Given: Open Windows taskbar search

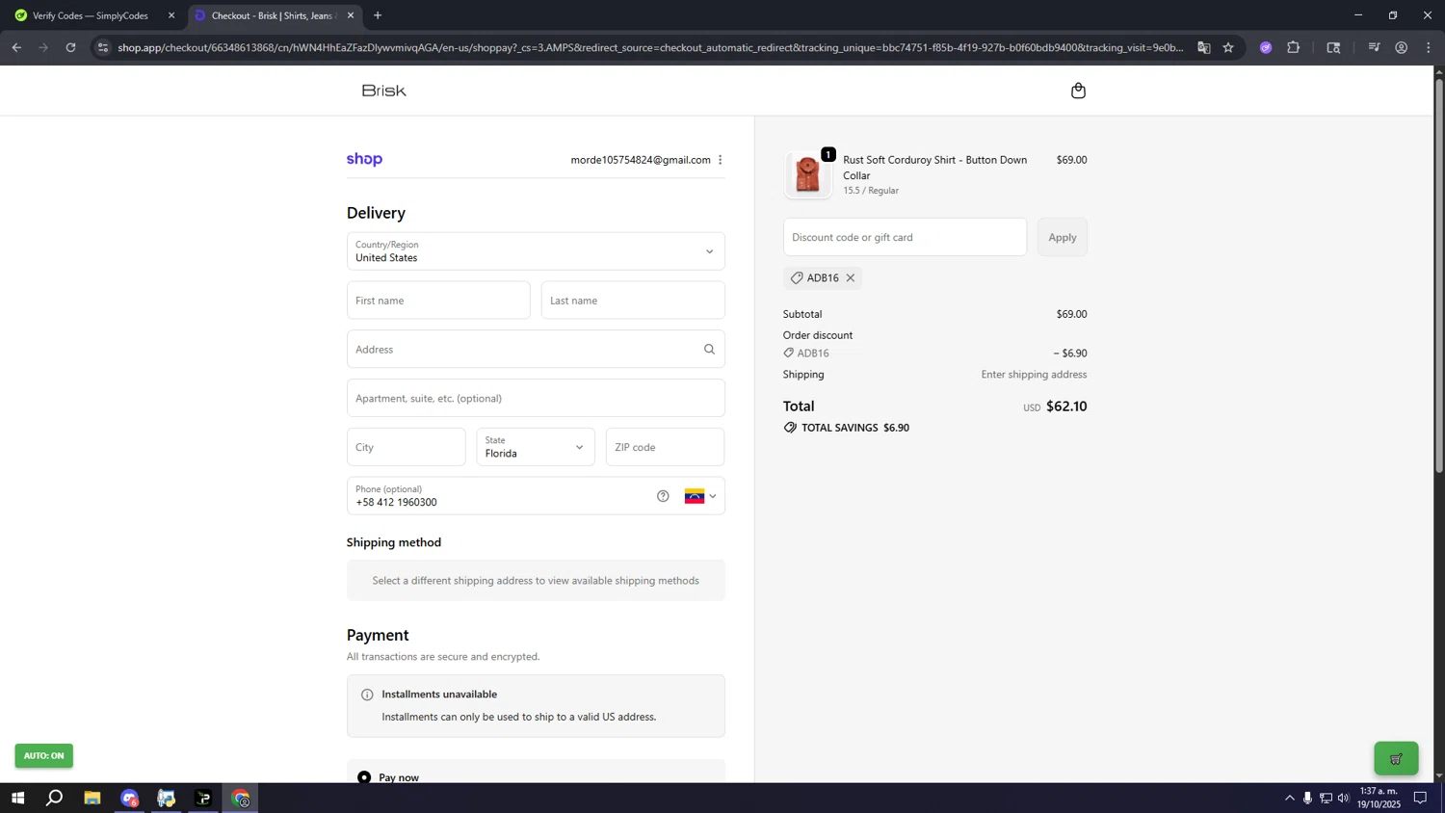Looking at the screenshot, I should 55,799.
